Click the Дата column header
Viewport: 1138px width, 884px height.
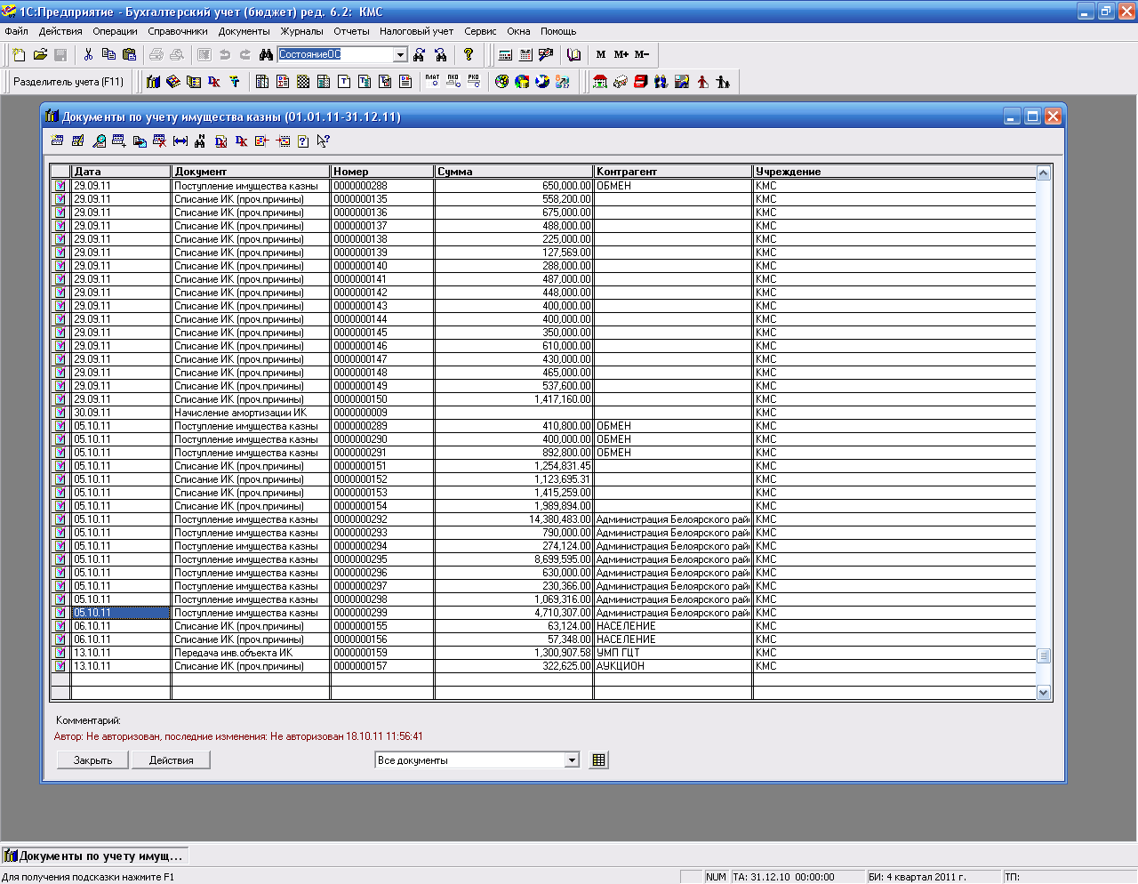click(121, 172)
